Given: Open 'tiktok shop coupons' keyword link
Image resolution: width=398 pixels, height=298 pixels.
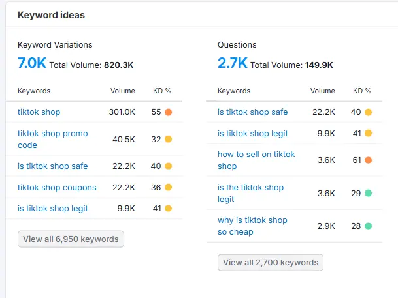Looking at the screenshot, I should 57,188.
